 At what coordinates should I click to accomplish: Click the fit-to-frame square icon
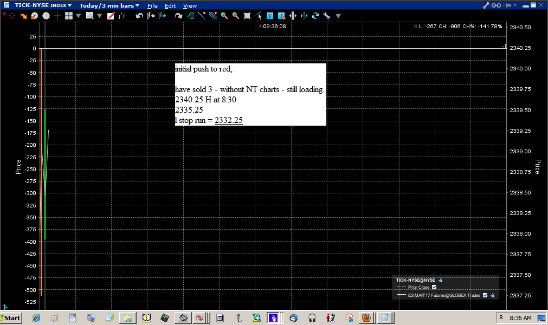(247, 16)
